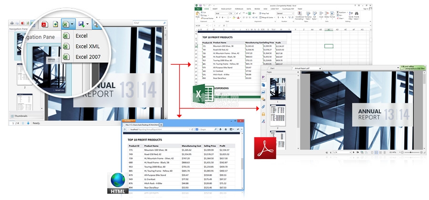The height and width of the screenshot is (200, 429).
Task: Click the Save icon in Excel quick access
Action: (x=200, y=5)
